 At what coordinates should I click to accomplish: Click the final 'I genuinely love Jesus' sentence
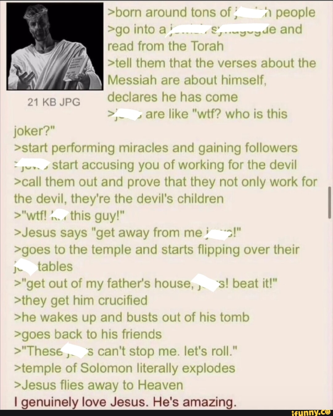click(125, 402)
